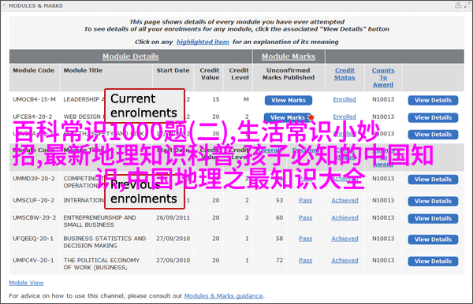The height and width of the screenshot is (304, 473).
Task: Select module code UMMD39-20-2 text
Action: coord(34,179)
